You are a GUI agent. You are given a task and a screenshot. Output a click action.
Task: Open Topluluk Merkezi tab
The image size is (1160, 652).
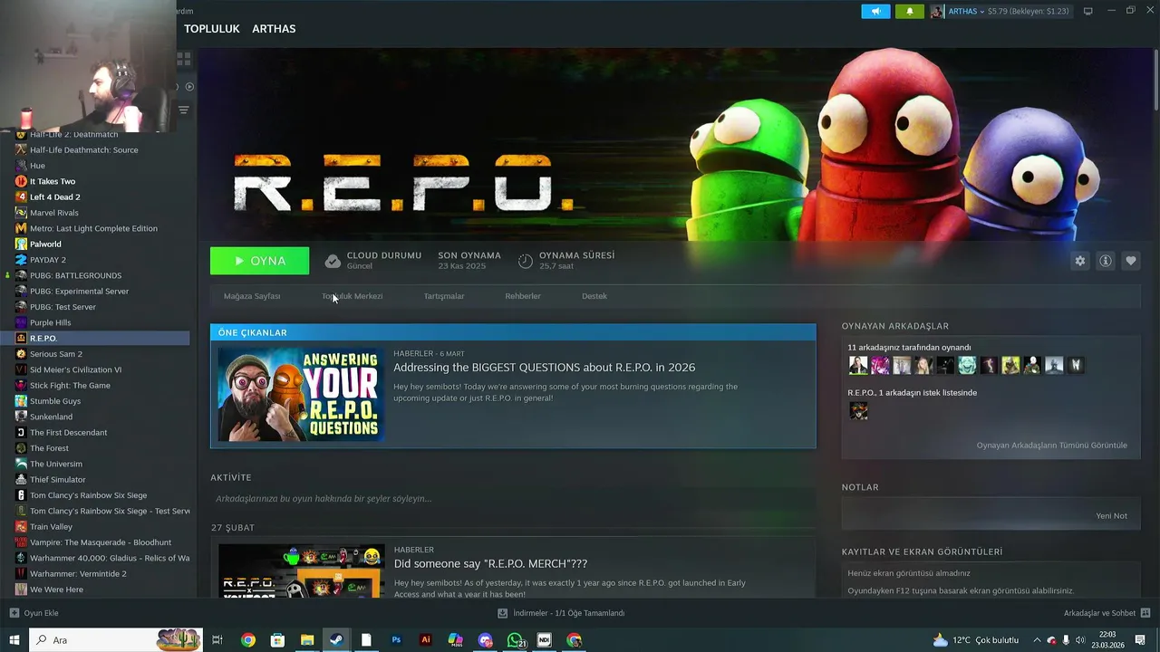tap(353, 296)
